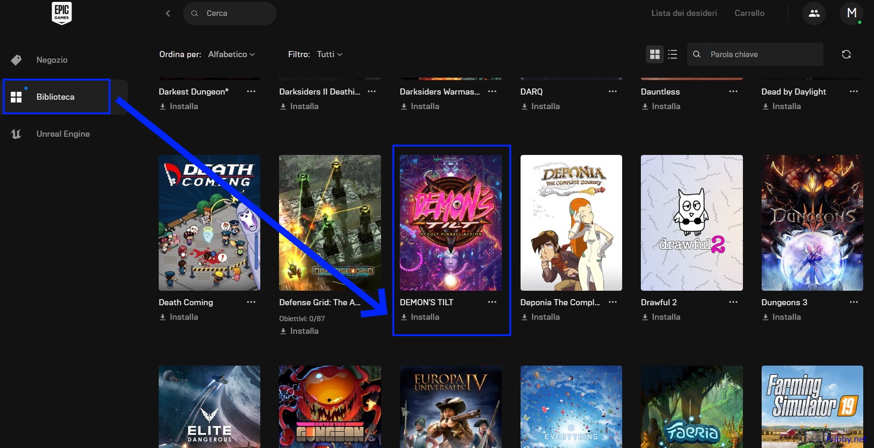The image size is (874, 448).
Task: Switch to list view
Action: tap(673, 54)
